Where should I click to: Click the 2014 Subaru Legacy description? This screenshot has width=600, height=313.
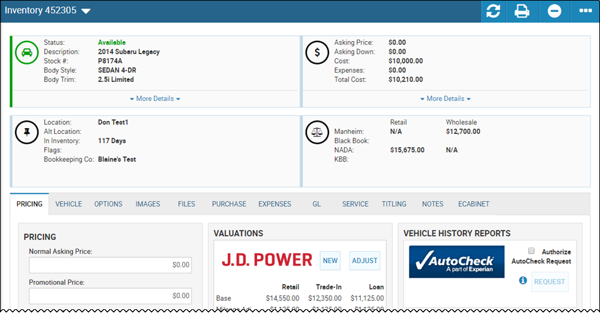click(x=129, y=52)
